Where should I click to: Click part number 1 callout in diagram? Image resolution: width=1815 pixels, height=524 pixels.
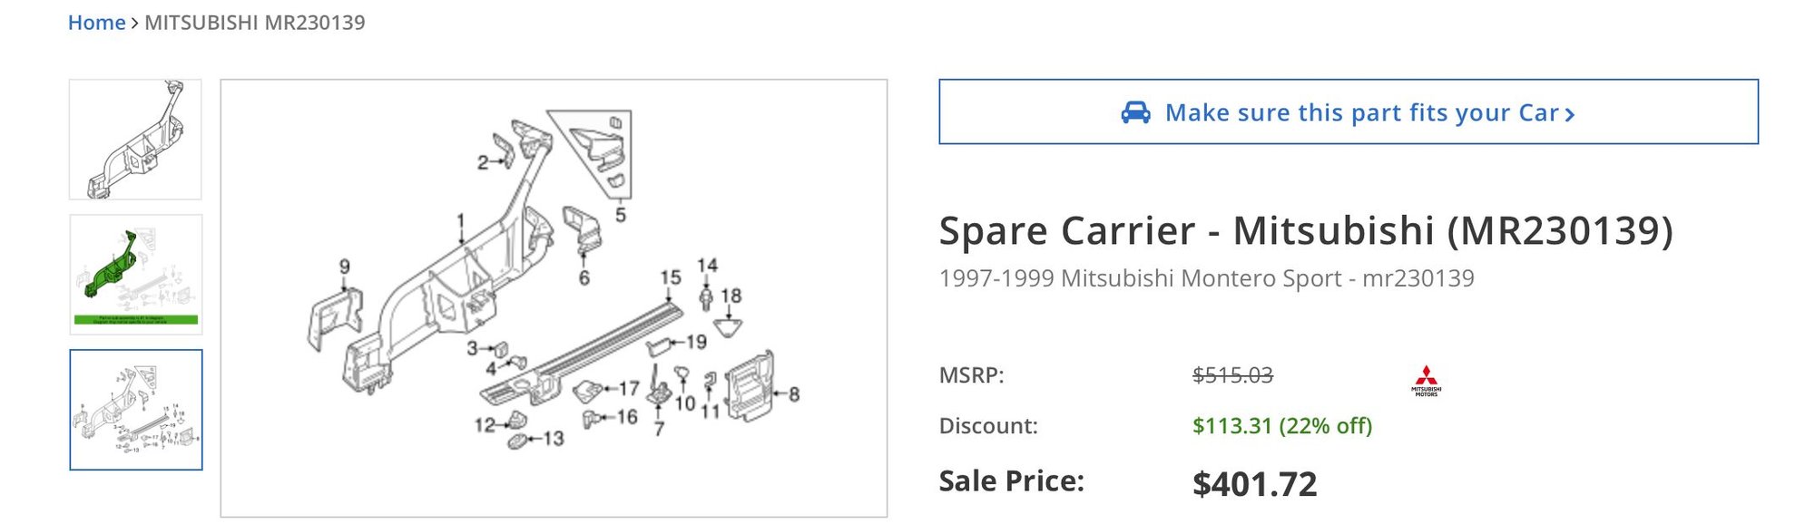(x=461, y=220)
